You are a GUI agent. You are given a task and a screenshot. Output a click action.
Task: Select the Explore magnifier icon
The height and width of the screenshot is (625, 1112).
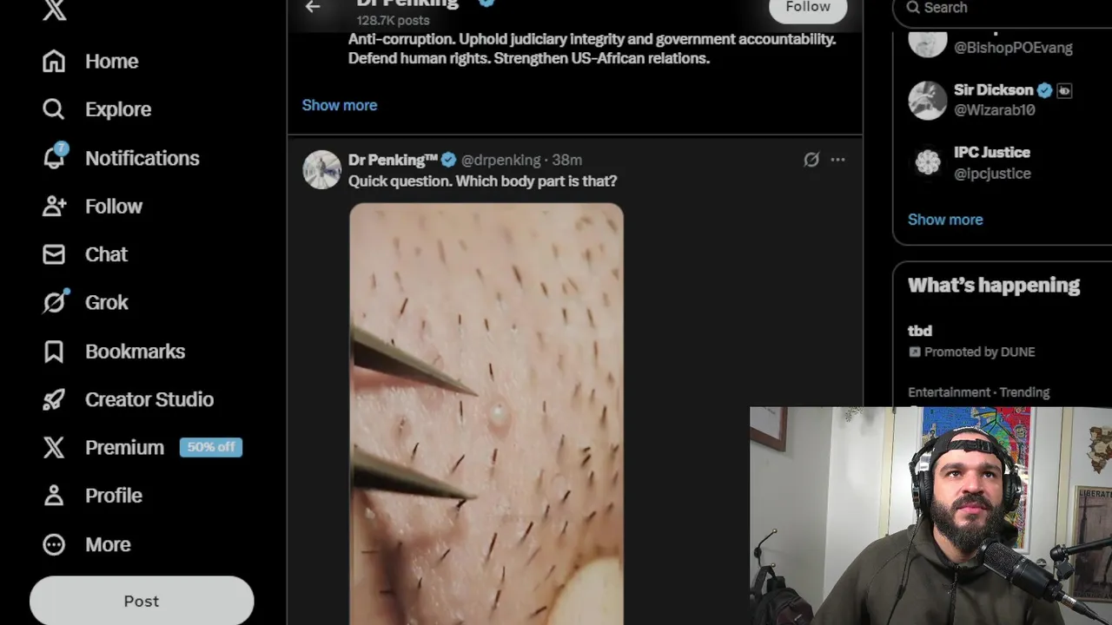[54, 109]
